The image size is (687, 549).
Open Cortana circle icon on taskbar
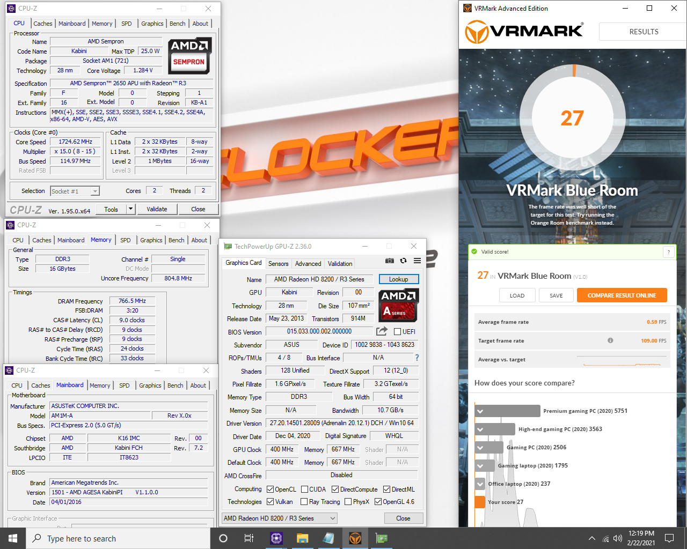tap(223, 538)
